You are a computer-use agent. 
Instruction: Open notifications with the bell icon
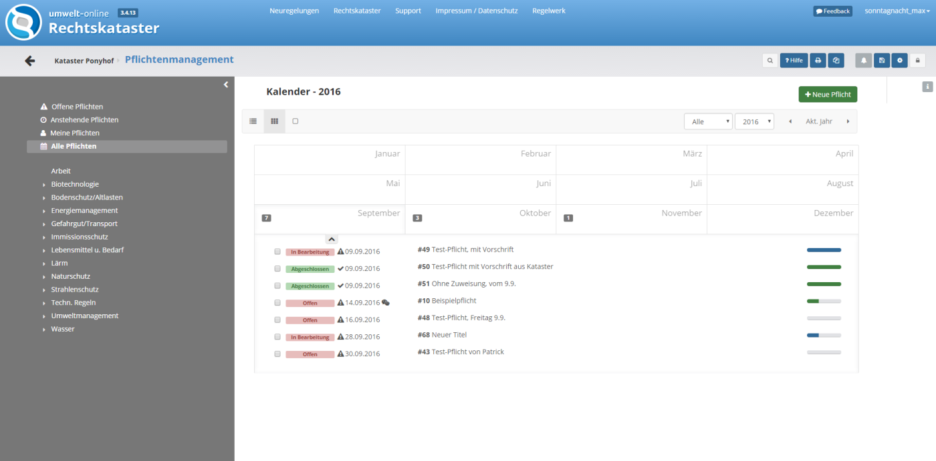(x=864, y=61)
